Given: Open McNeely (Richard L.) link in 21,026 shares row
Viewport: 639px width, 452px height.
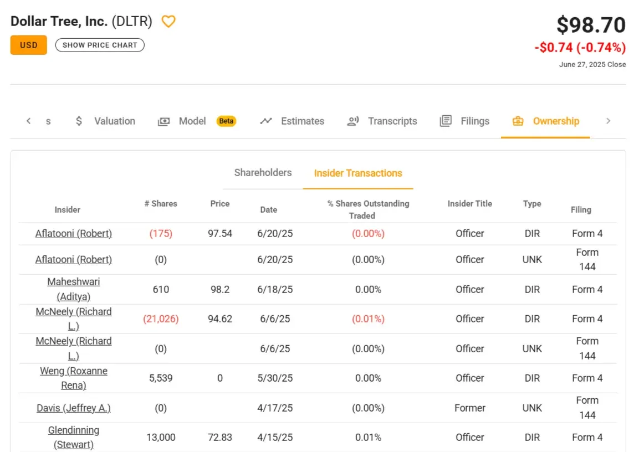Looking at the screenshot, I should [x=73, y=319].
